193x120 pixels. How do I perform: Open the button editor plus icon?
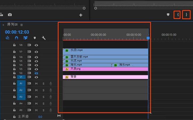[x=81, y=15]
